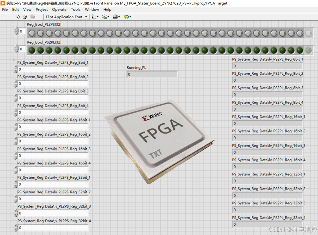Click the Run arrow toolbar icon
This screenshot has height=235, width=318.
tap(18, 17)
